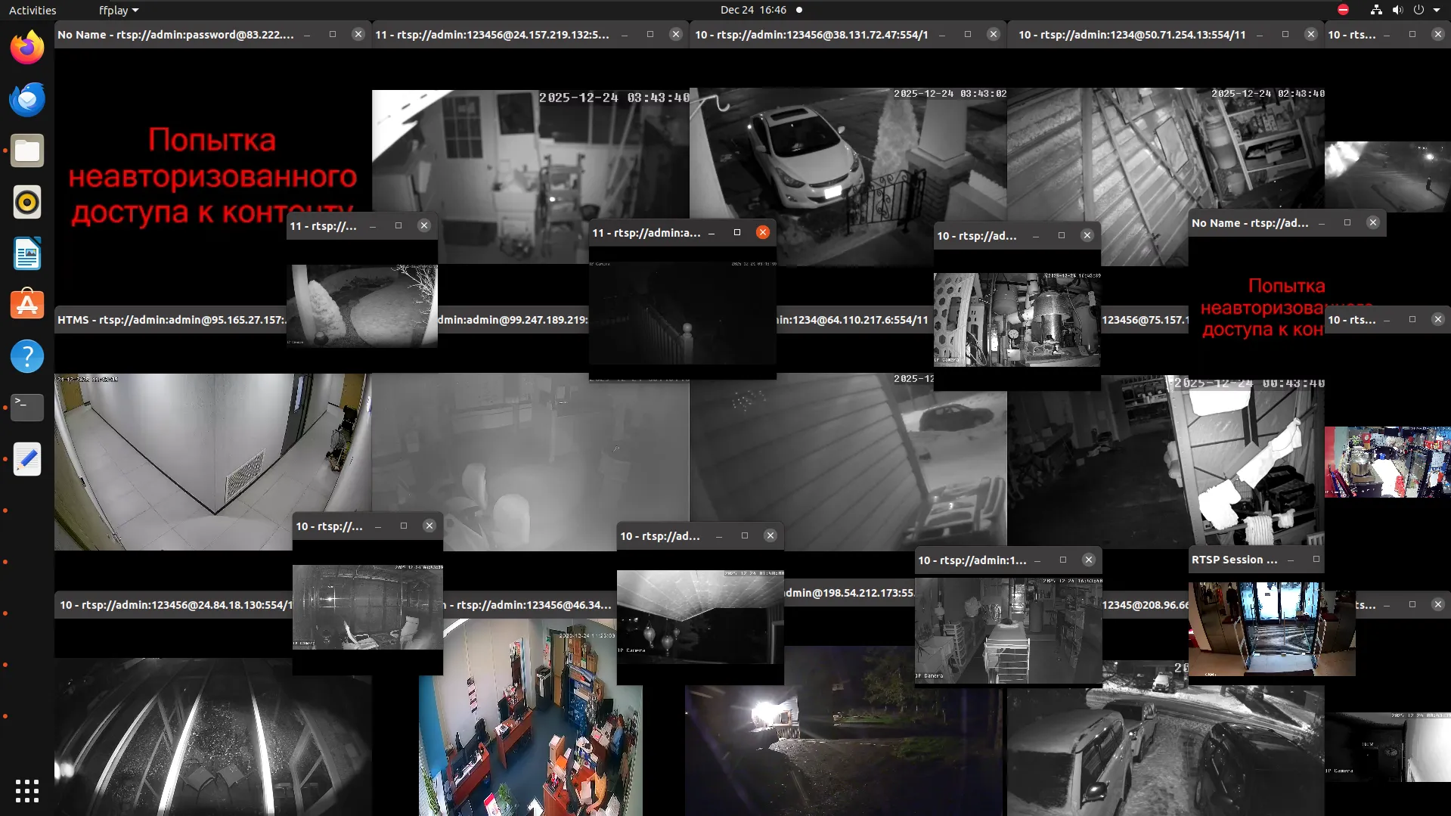The width and height of the screenshot is (1451, 816).
Task: Close the top-left No Name window
Action: [x=358, y=34]
